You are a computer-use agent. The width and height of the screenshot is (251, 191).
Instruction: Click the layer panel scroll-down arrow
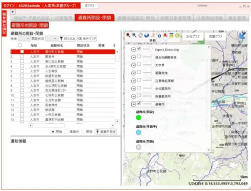(208, 150)
